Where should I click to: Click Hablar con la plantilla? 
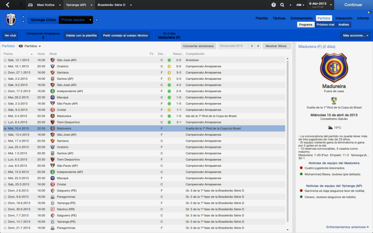[81, 35]
